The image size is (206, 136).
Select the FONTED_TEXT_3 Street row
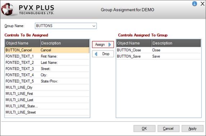coord(47,69)
